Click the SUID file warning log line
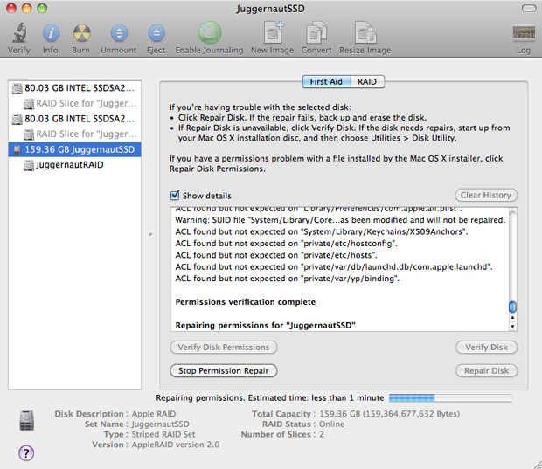 (340, 220)
